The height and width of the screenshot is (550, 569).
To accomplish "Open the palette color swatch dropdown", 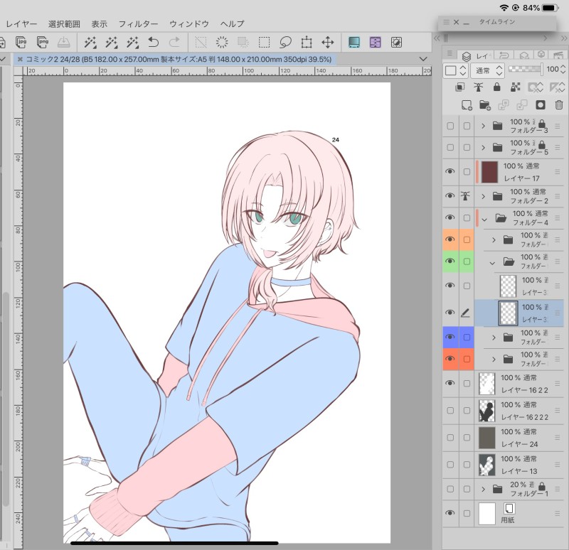I will (x=455, y=70).
